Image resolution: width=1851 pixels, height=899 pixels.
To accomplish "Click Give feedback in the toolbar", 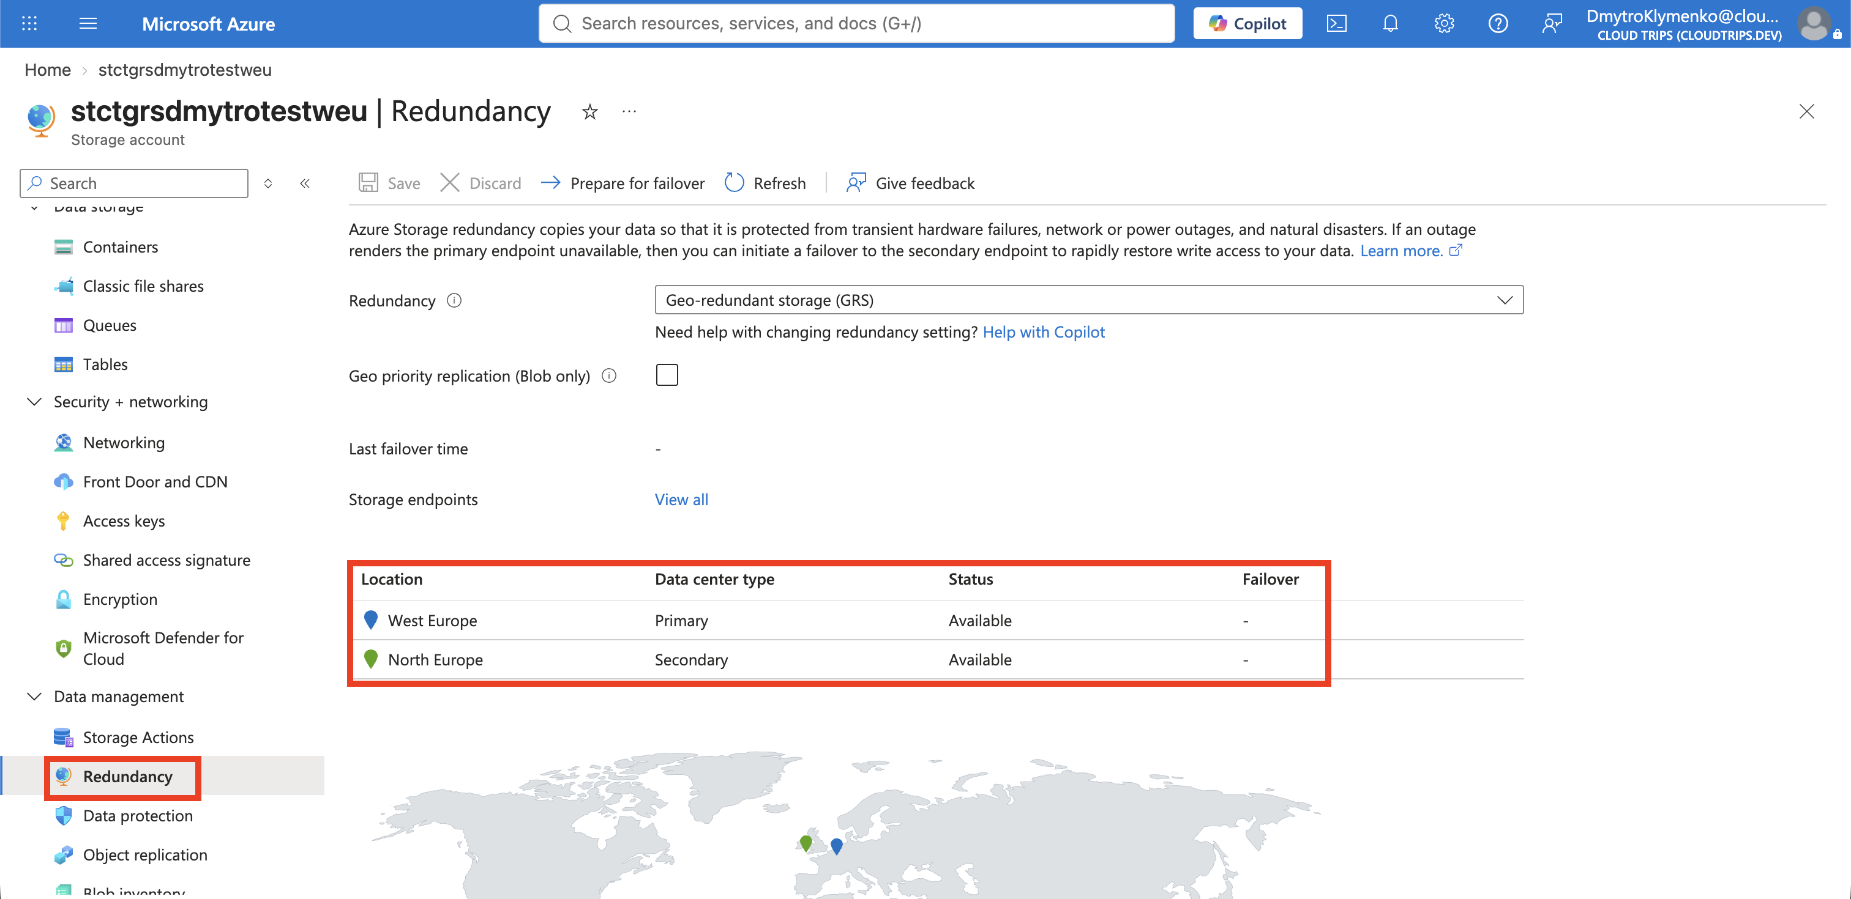I will (910, 183).
